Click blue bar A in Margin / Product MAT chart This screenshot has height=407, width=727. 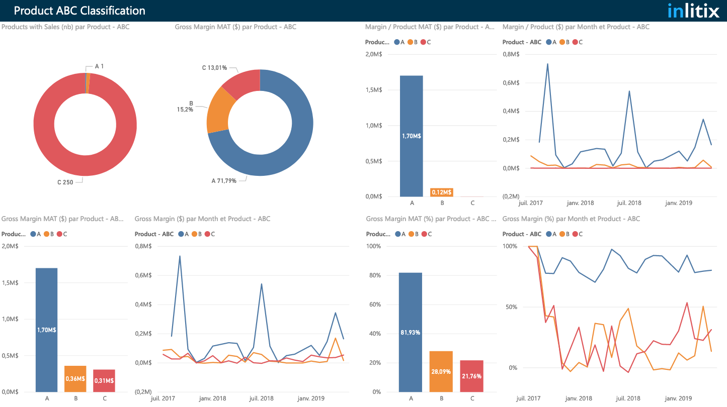(412, 136)
